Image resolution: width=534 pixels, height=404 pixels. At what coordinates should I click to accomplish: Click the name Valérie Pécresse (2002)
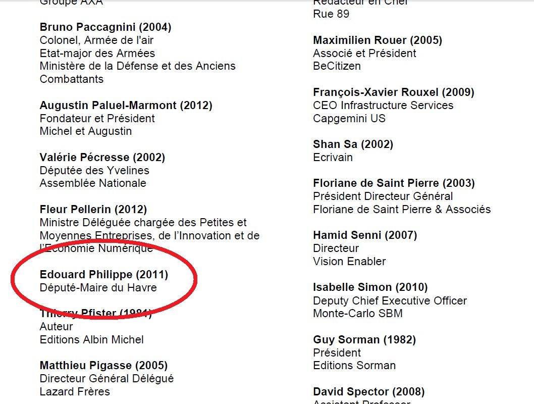(x=102, y=158)
